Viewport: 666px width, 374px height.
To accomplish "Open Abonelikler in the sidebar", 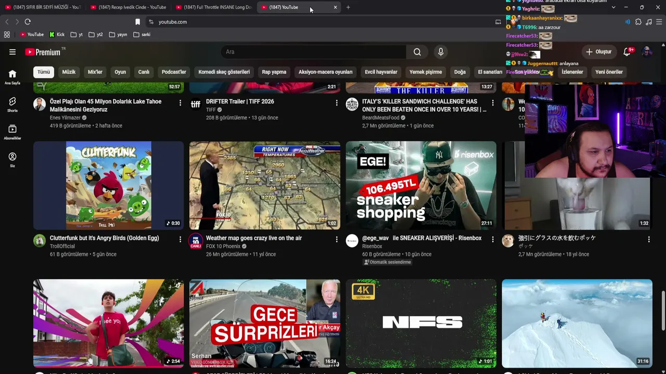I will [12, 132].
